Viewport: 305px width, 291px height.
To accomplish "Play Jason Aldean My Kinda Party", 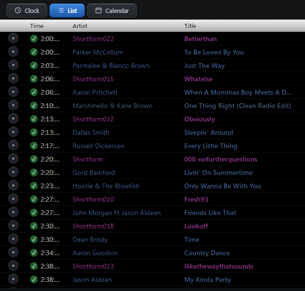I will [13, 279].
